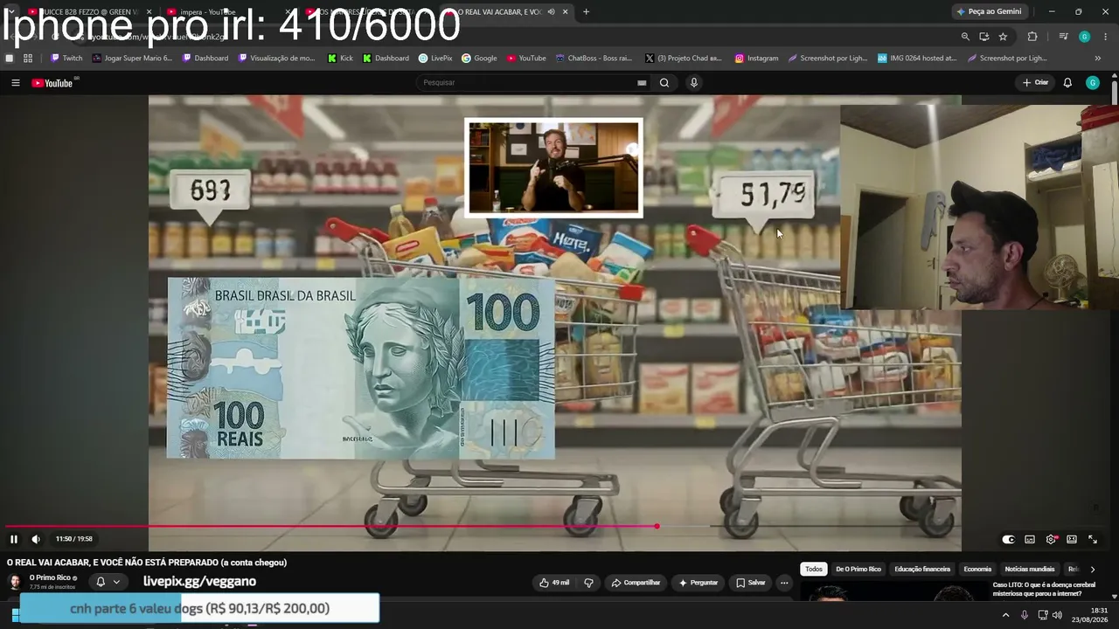Image resolution: width=1119 pixels, height=629 pixels.
Task: Open the Jogar Super Mario 6 bookmark
Action: (x=132, y=59)
